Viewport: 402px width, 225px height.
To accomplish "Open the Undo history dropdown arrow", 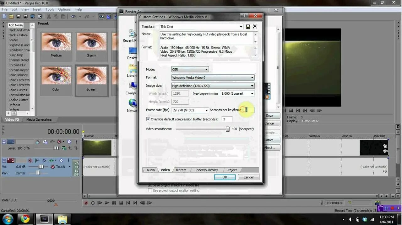I will [x=80, y=16].
